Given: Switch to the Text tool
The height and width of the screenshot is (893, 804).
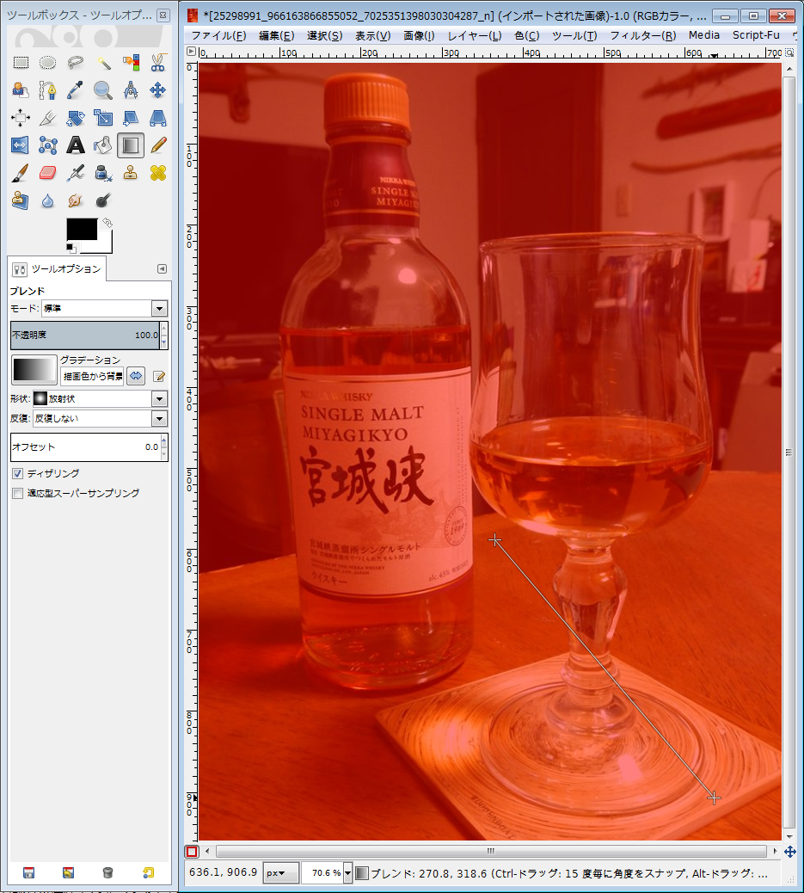Looking at the screenshot, I should [76, 145].
